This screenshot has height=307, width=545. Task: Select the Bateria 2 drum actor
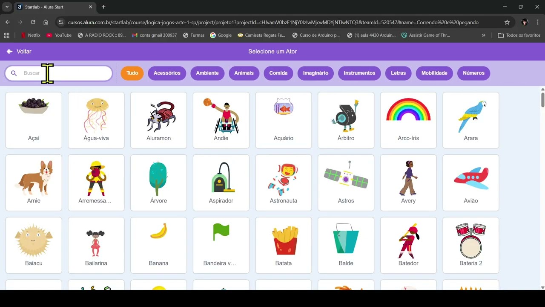471,246
